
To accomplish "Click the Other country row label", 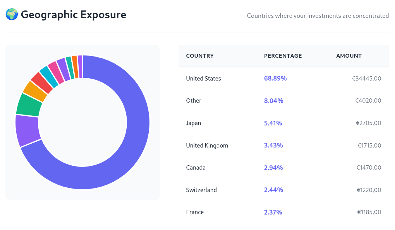I will pyautogui.click(x=194, y=101).
